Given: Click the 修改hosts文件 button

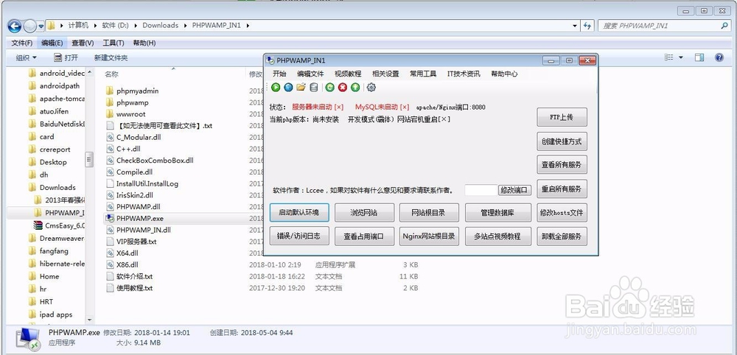Looking at the screenshot, I should 562,213.
